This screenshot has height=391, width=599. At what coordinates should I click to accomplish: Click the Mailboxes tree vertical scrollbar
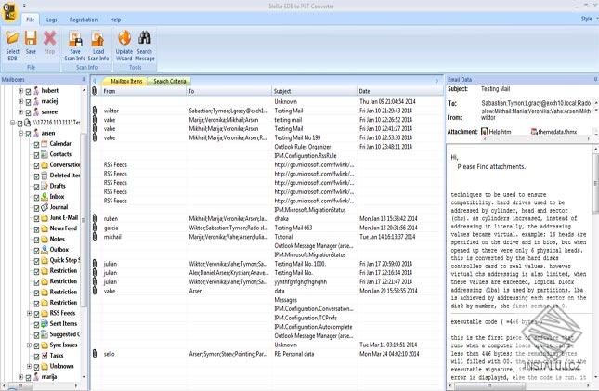[84, 220]
